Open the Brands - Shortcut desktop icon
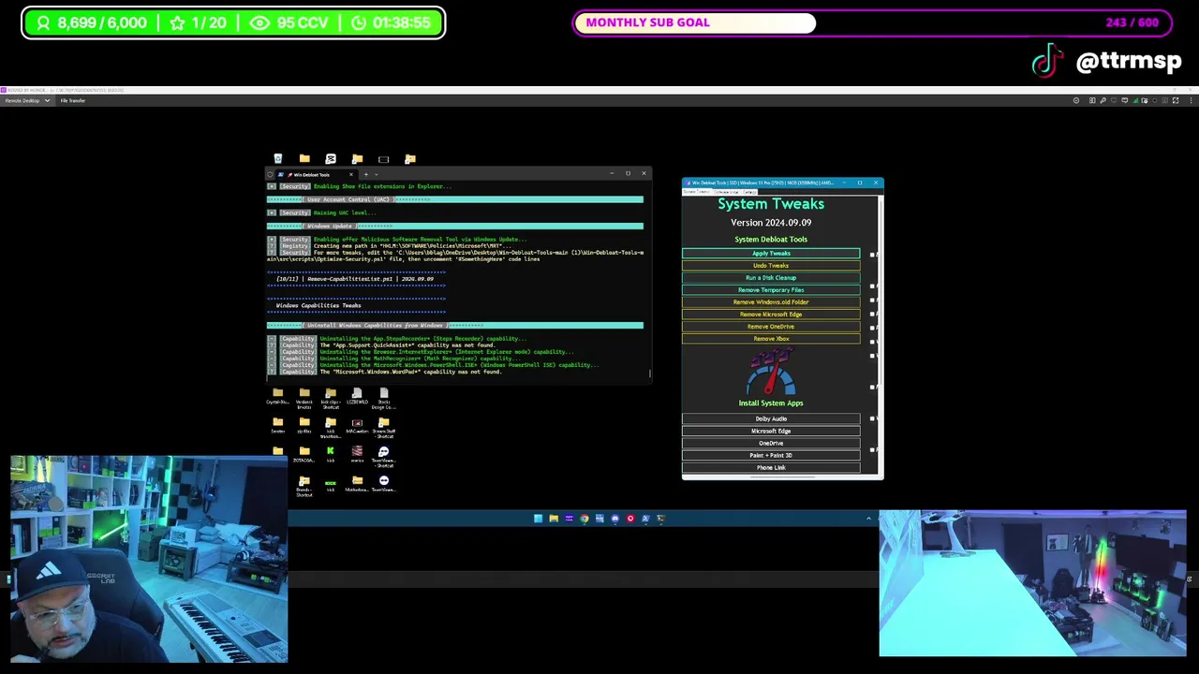 pos(304,485)
